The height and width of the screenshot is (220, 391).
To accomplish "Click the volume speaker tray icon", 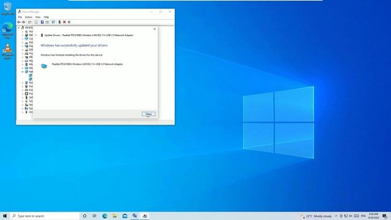I will click(351, 216).
